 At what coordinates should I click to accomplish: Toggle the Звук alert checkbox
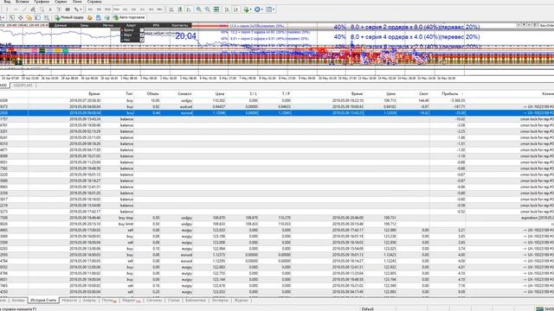coord(142,35)
